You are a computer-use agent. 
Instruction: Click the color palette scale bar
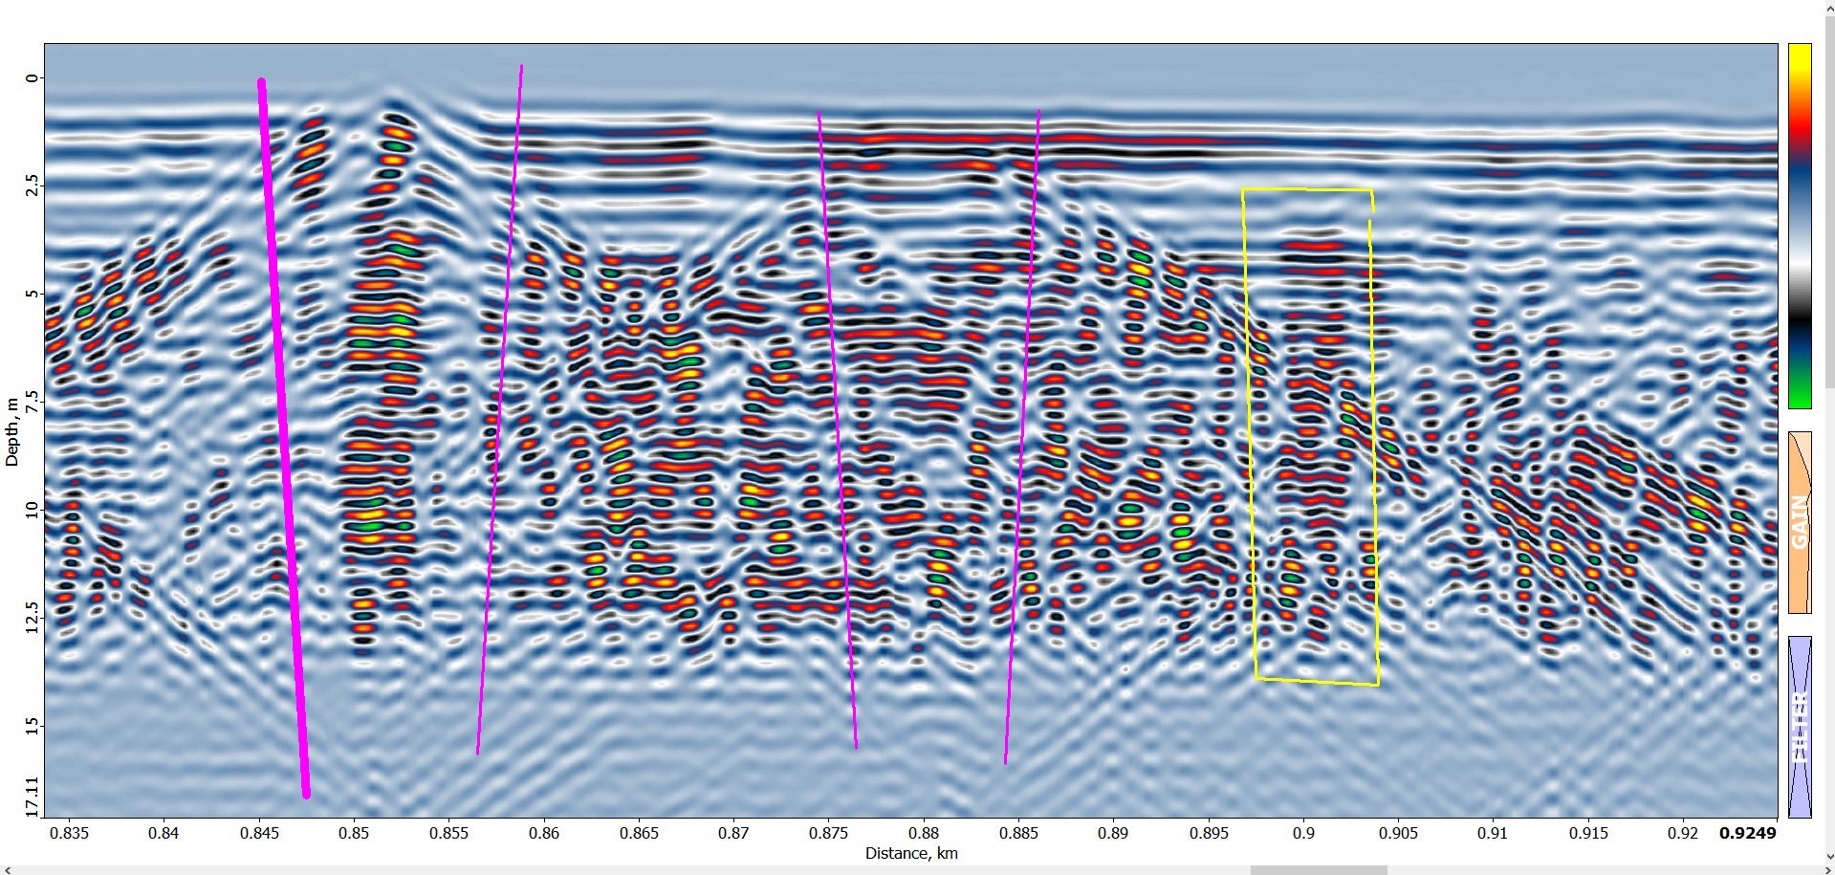pos(1800,226)
